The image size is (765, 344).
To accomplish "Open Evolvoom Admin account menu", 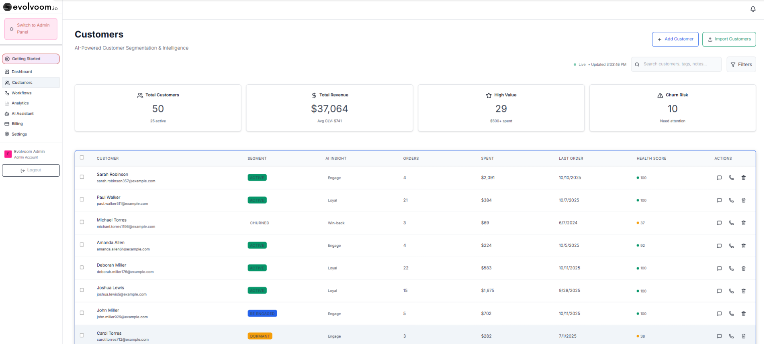I will pos(29,154).
